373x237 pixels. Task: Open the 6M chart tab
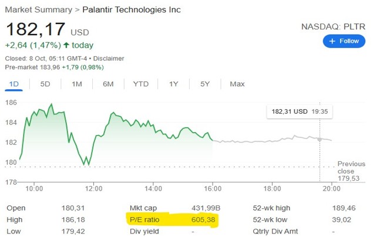[108, 84]
